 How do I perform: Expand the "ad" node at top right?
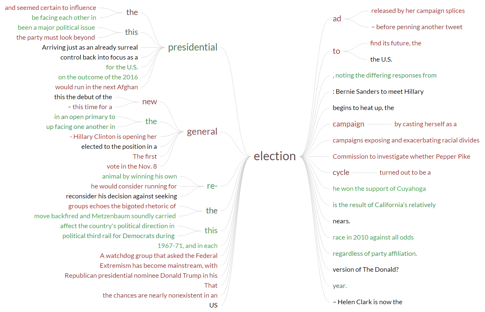point(337,19)
